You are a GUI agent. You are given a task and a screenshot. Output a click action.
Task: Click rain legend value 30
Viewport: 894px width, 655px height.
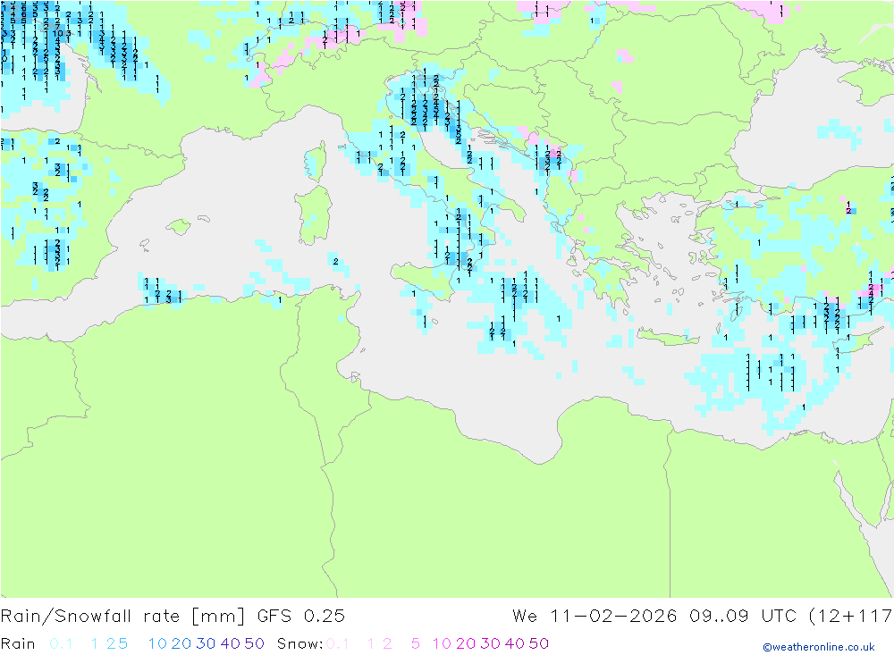(206, 643)
